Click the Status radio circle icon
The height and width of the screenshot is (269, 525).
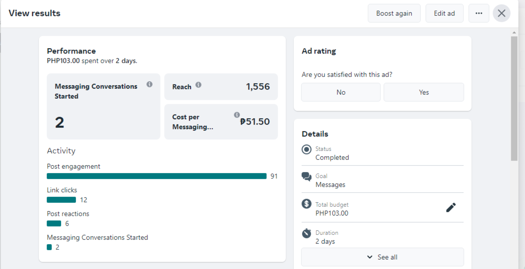[306, 150]
